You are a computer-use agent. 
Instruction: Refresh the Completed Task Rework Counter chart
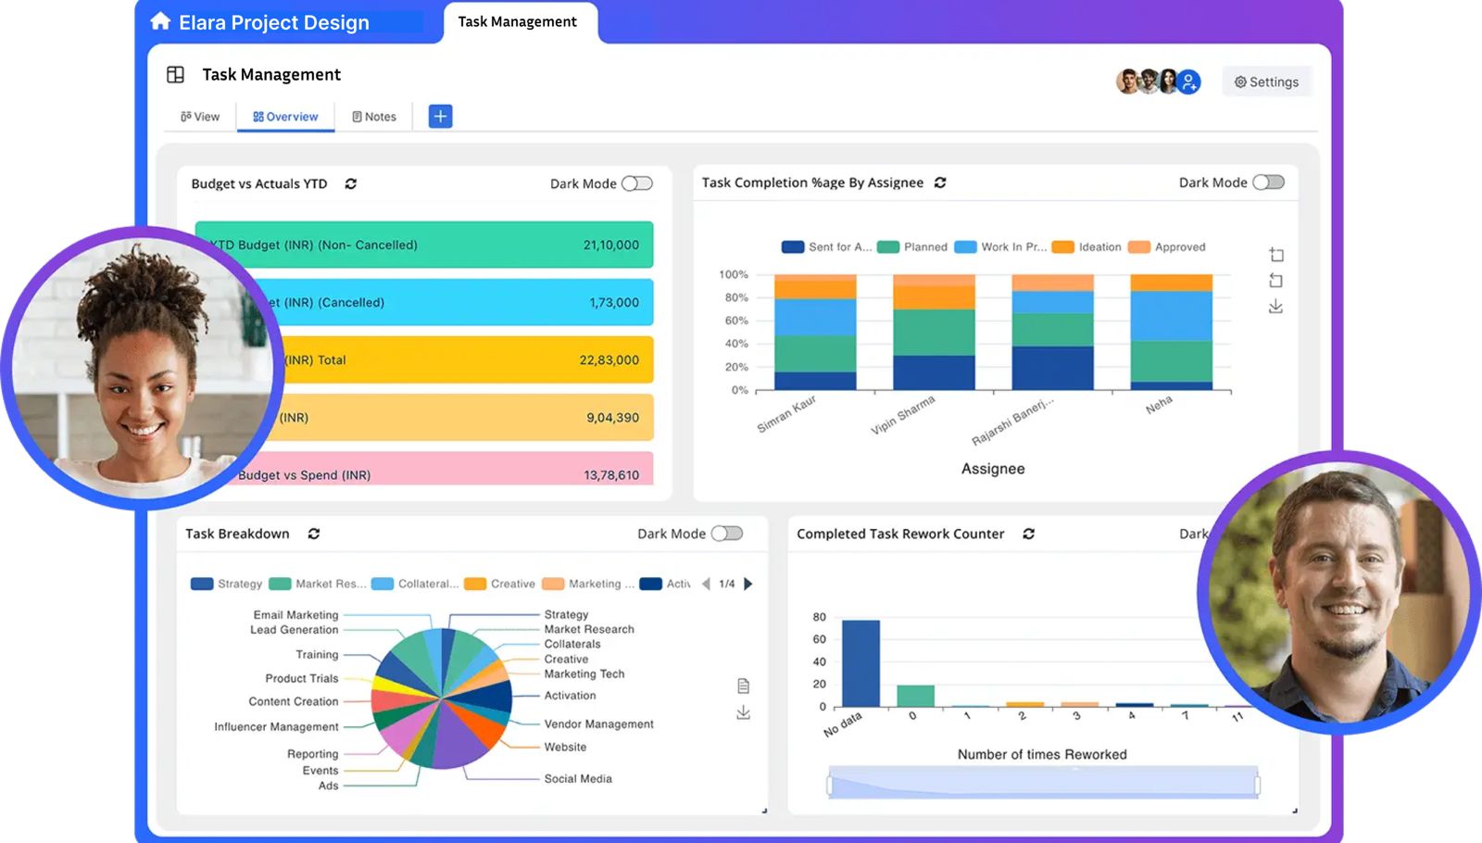pyautogui.click(x=1028, y=534)
